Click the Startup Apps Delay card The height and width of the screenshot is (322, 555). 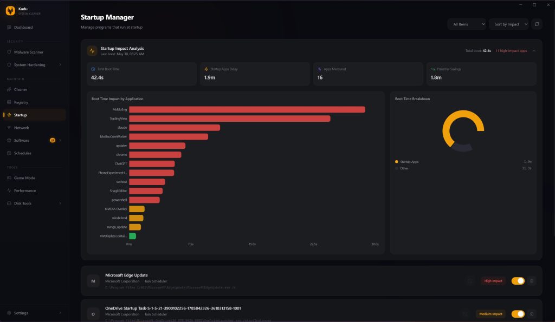(255, 74)
